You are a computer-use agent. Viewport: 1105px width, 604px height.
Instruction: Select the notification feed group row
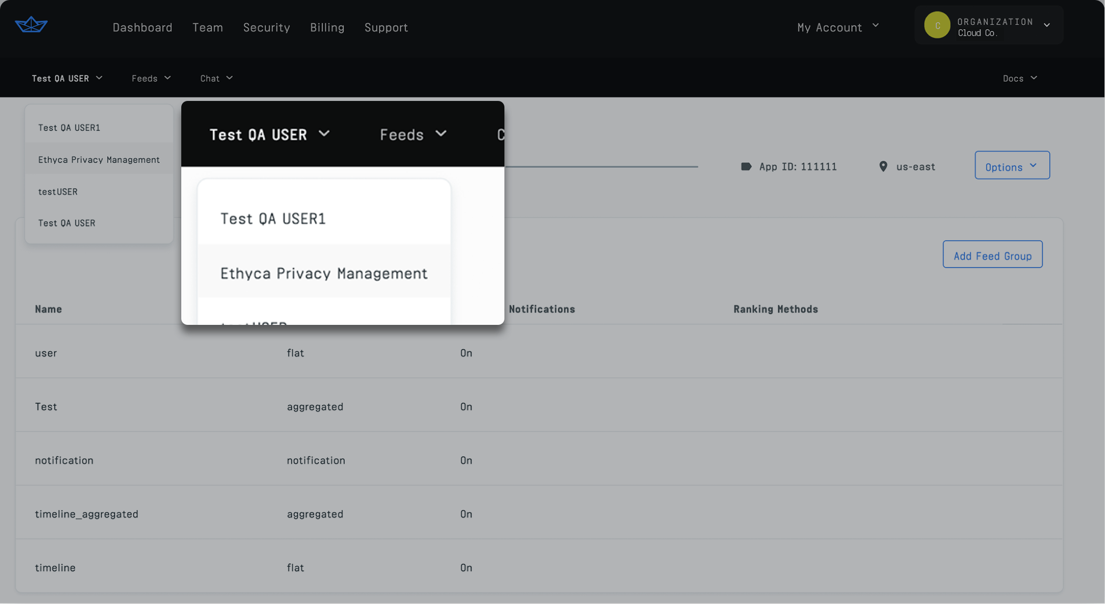pos(64,460)
